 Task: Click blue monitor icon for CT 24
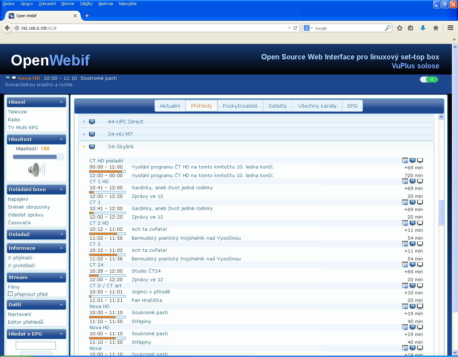click(x=413, y=264)
